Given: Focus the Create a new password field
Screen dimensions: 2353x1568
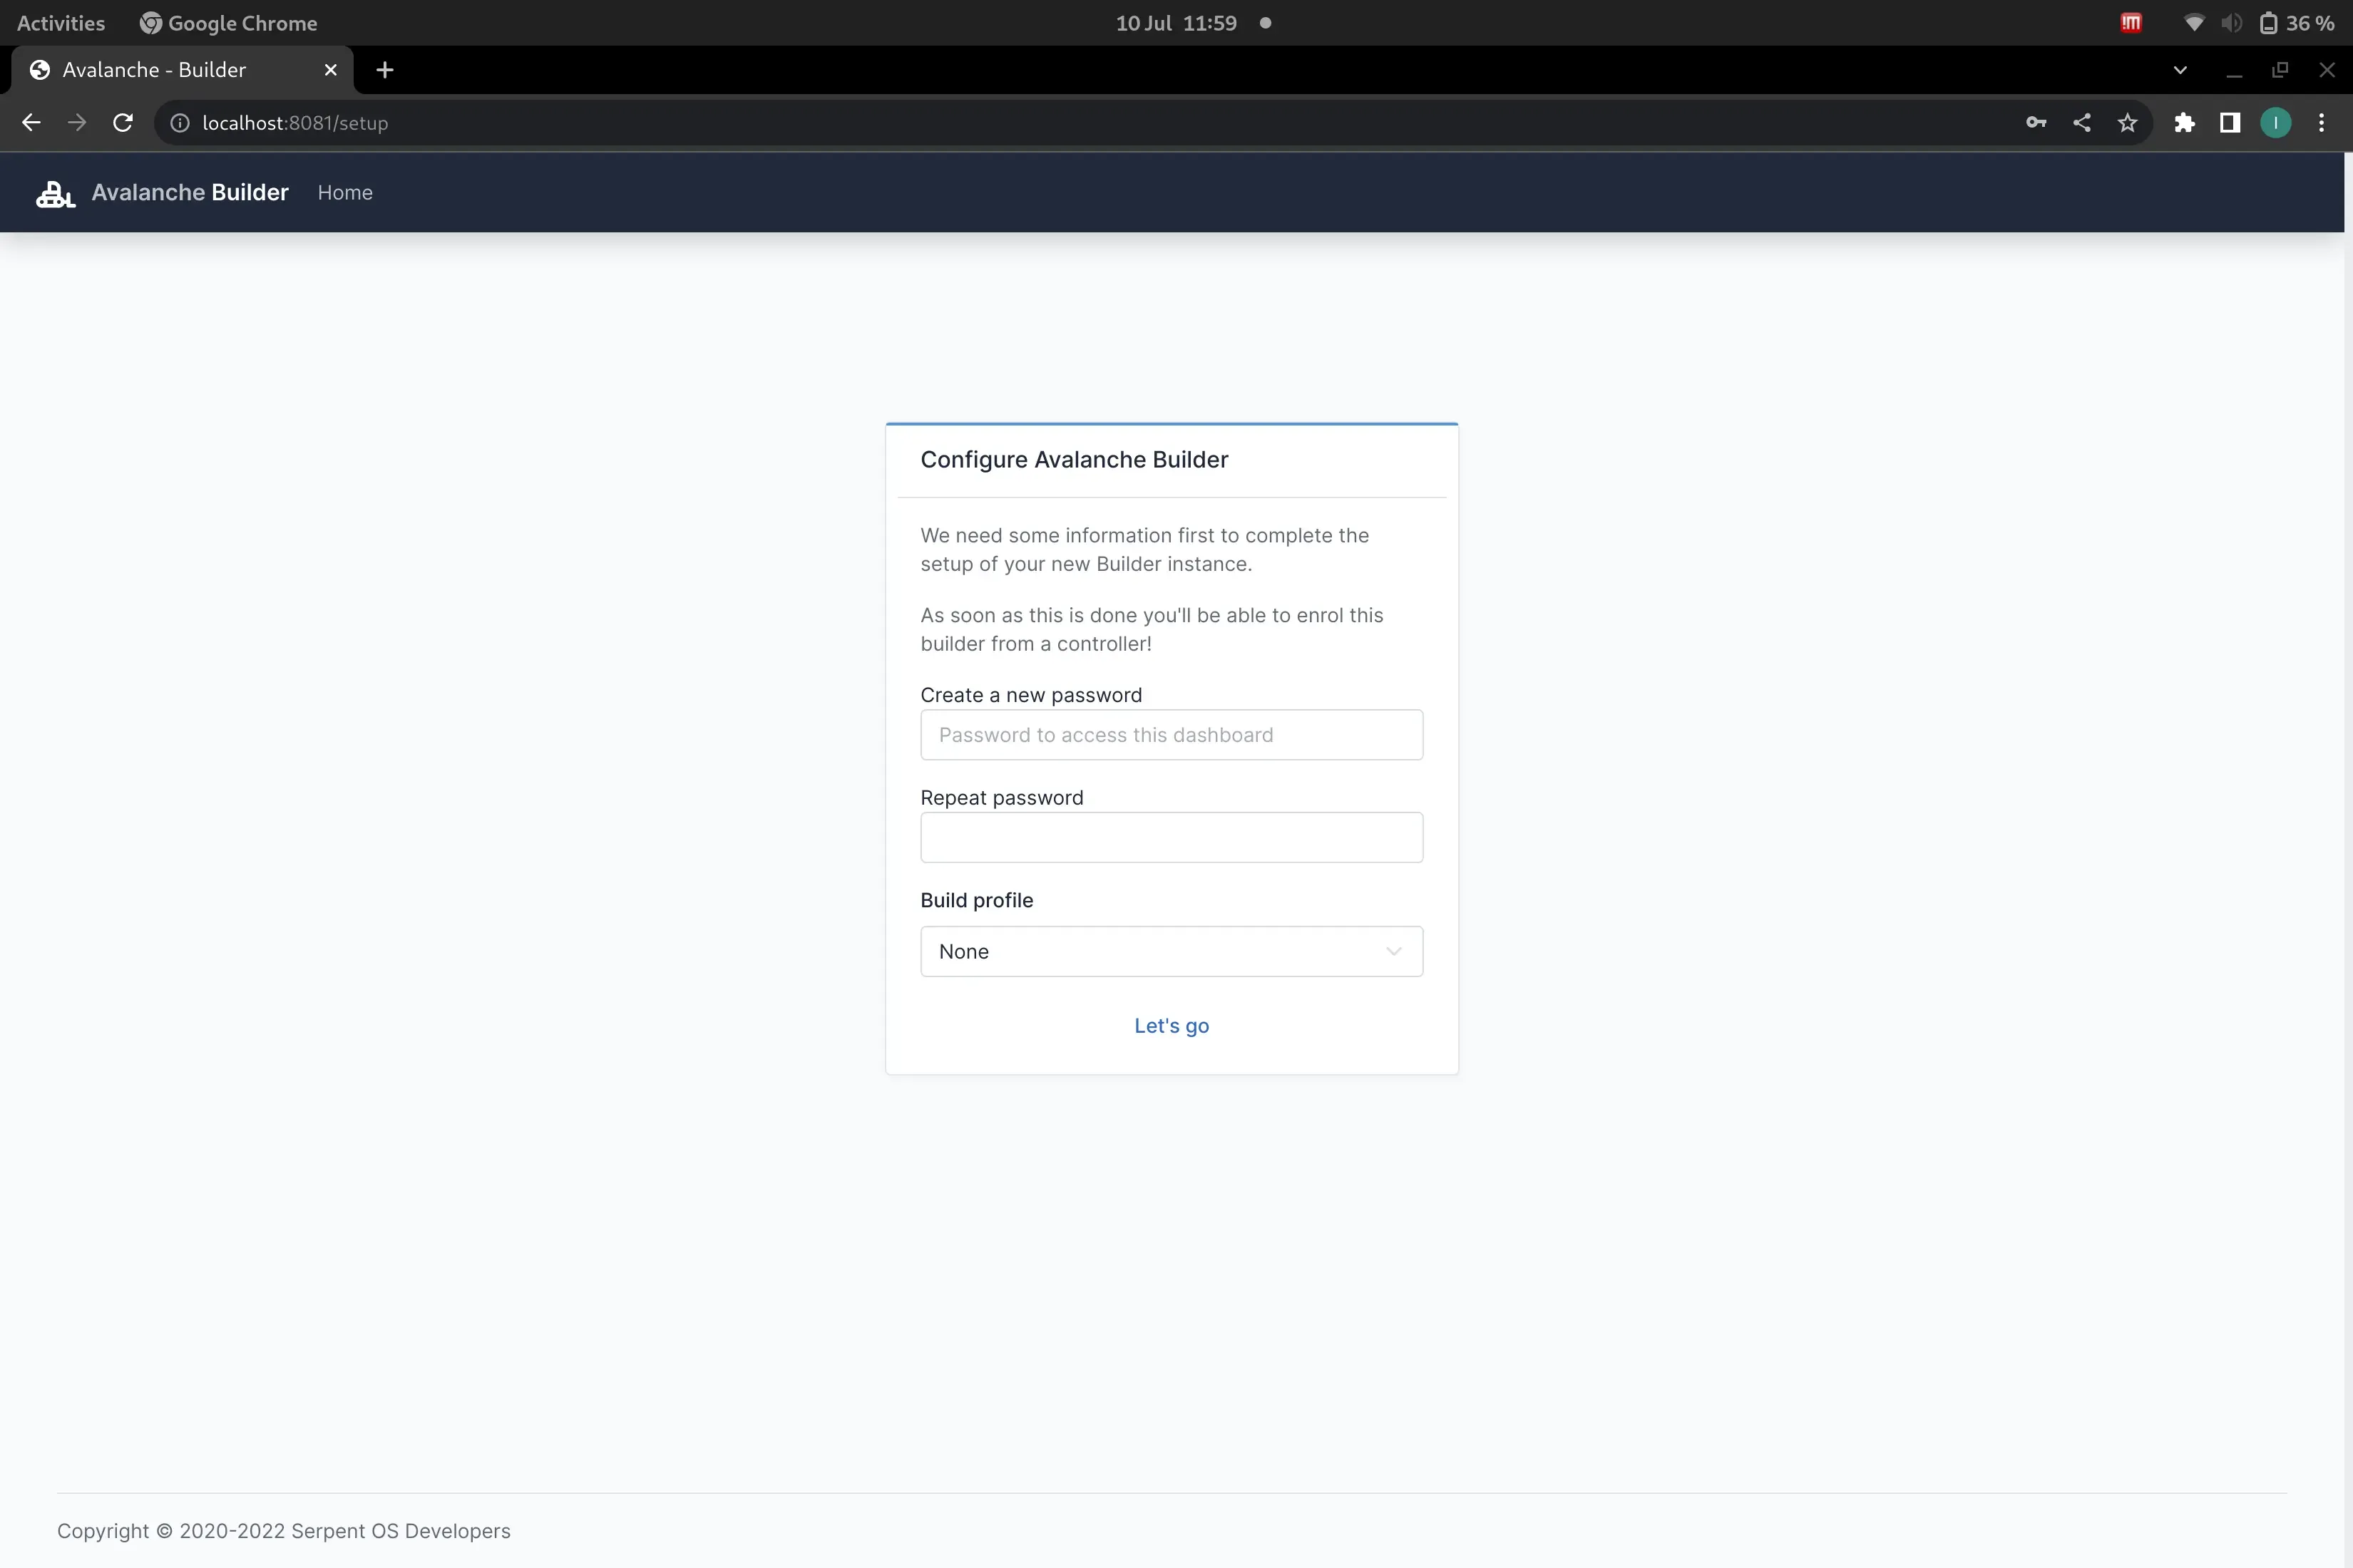Looking at the screenshot, I should [x=1172, y=735].
